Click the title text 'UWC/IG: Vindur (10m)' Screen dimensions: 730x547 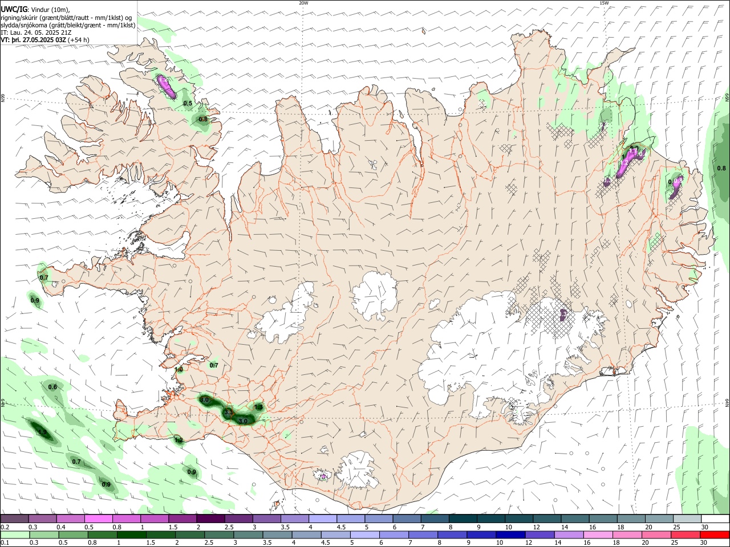click(35, 10)
